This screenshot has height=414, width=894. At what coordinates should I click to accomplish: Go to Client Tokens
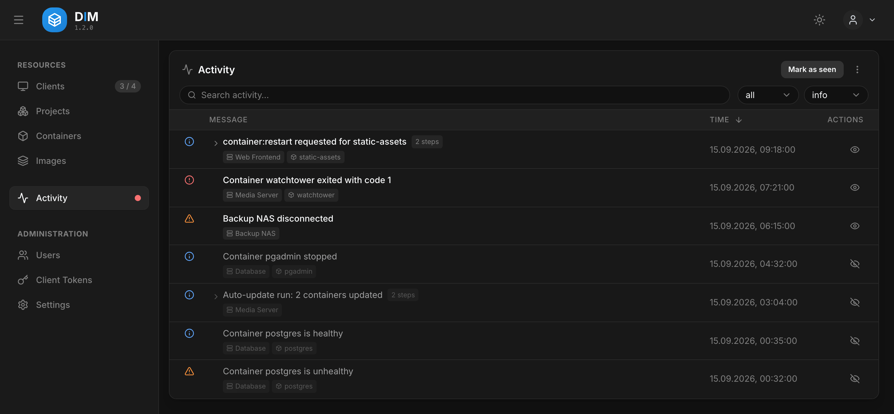(79, 280)
